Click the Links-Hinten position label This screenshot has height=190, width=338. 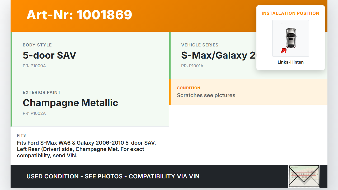click(290, 62)
